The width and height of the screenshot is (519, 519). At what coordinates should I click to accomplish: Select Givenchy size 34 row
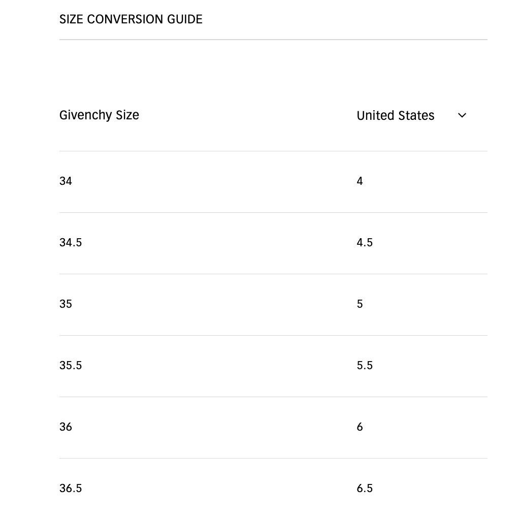(273, 181)
